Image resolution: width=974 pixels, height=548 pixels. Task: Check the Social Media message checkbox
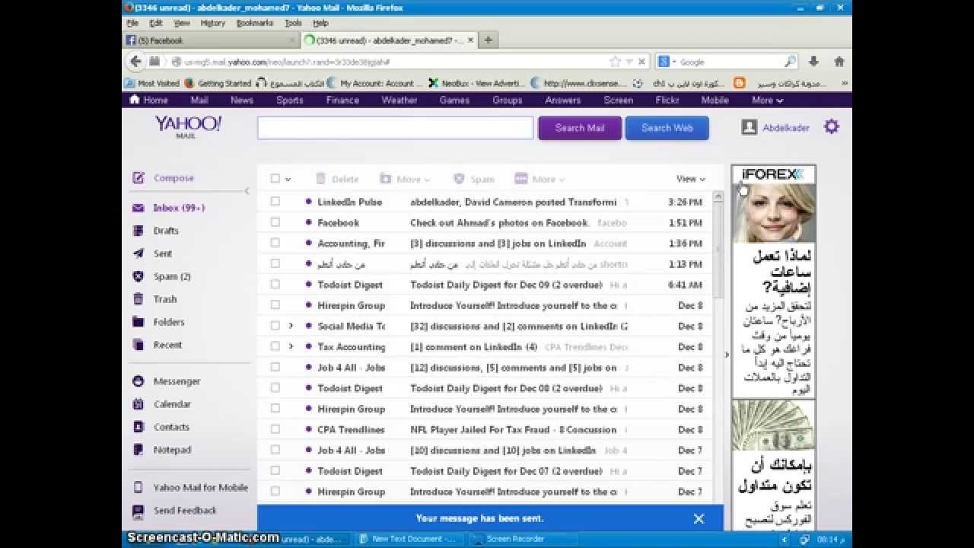point(275,326)
